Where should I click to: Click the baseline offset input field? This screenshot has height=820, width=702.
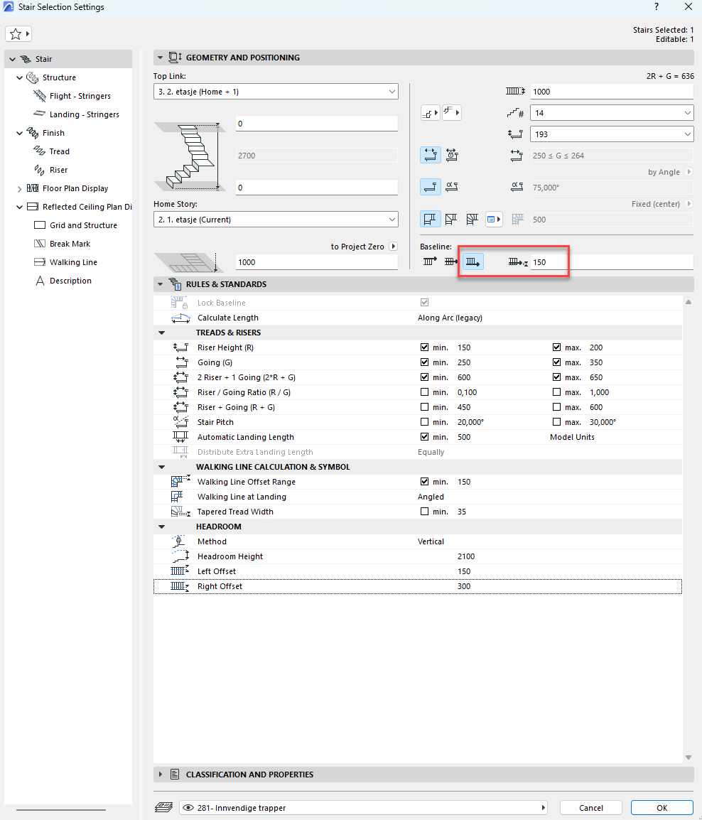[611, 262]
